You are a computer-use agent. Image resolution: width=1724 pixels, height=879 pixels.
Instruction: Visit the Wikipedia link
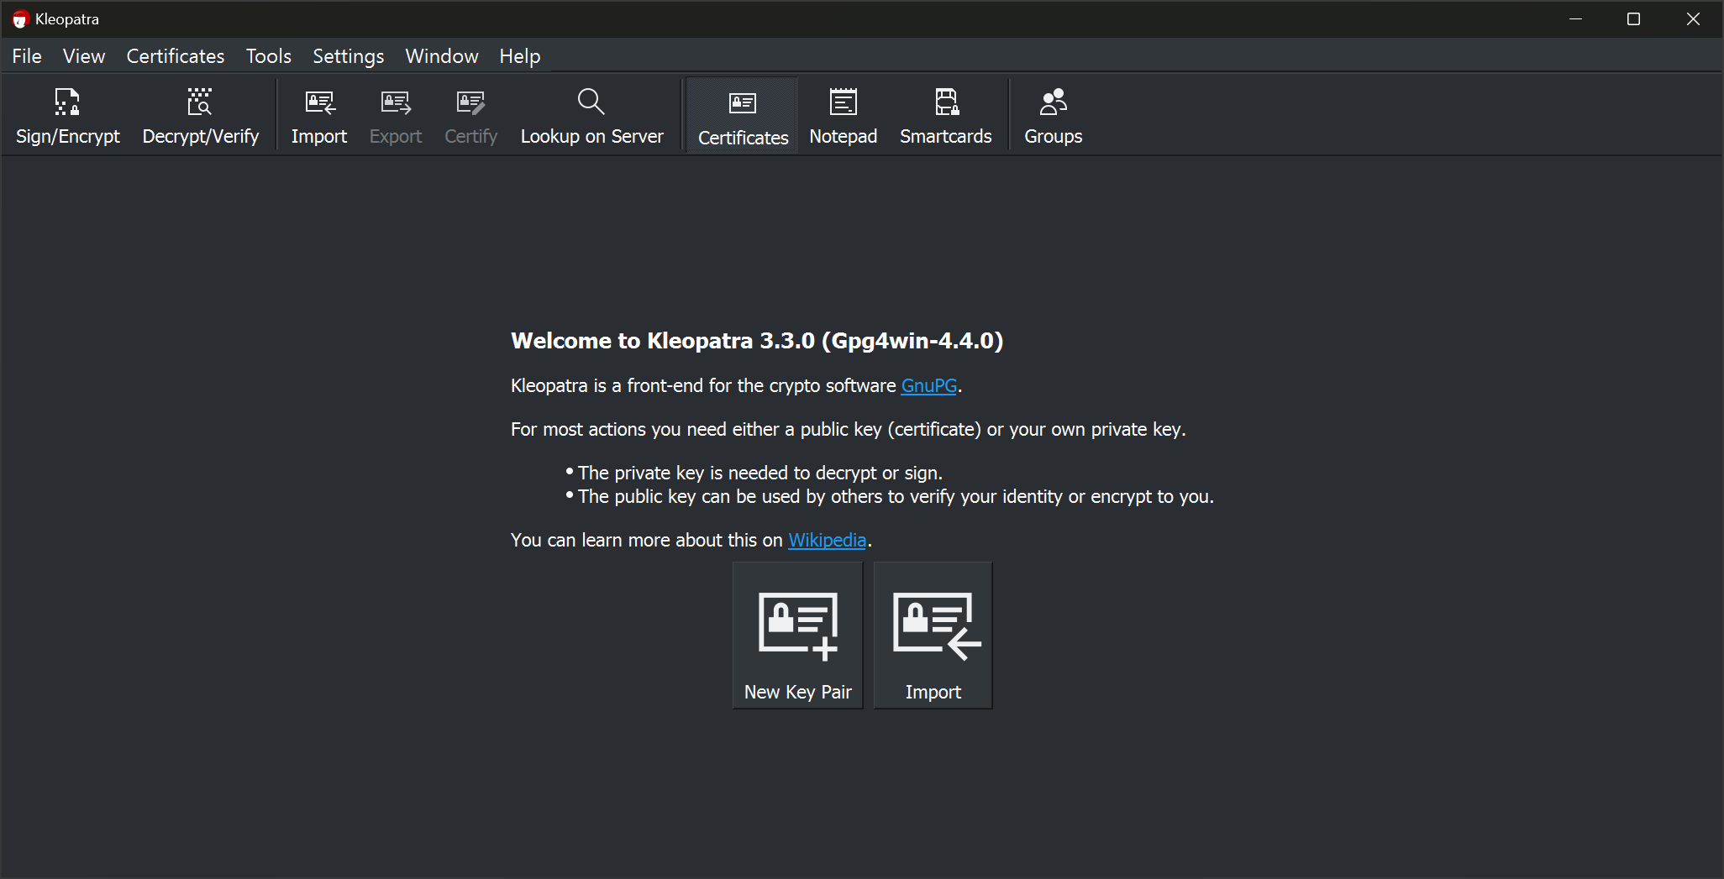[827, 541]
